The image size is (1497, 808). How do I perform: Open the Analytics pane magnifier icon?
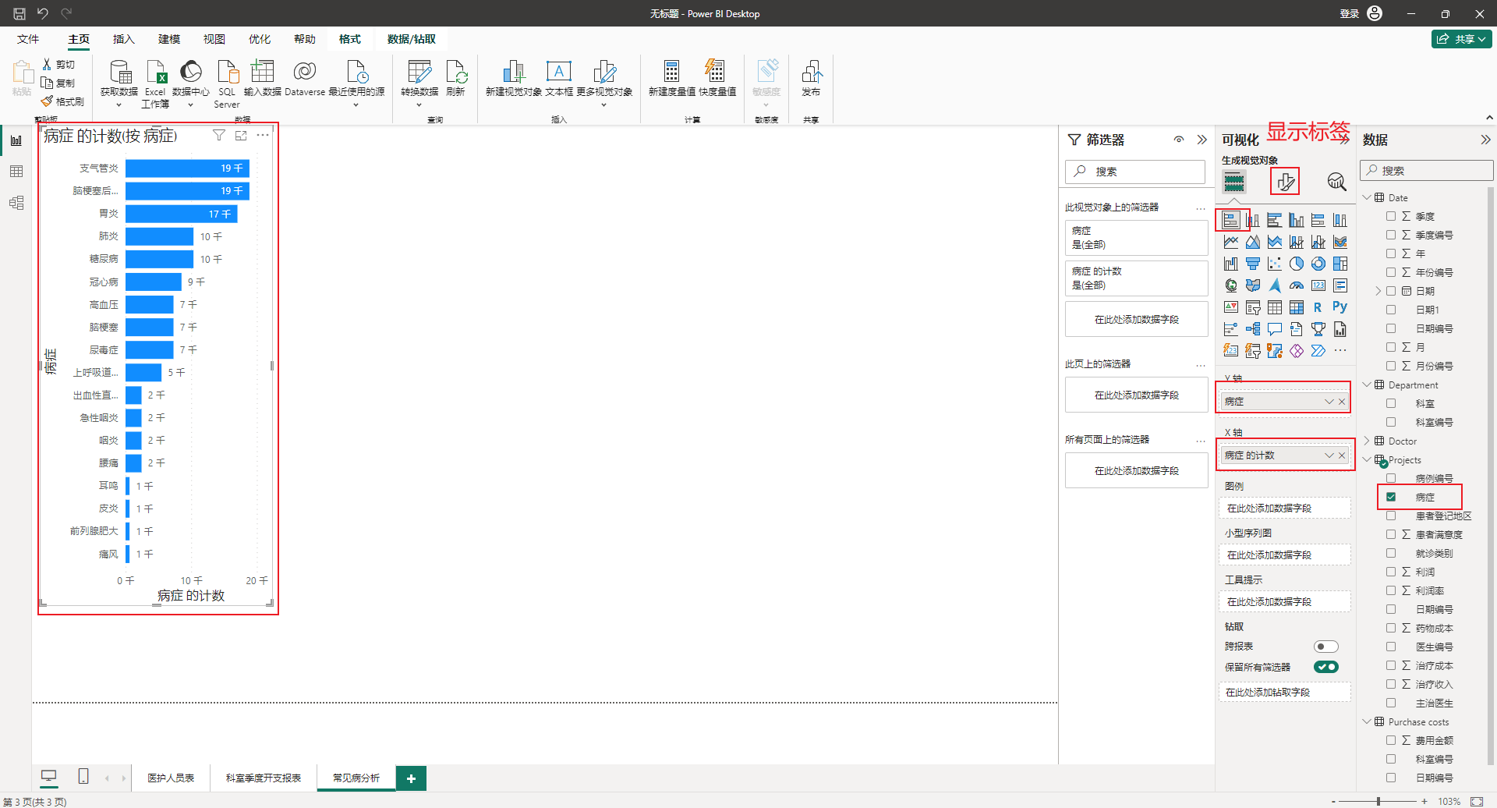pyautogui.click(x=1336, y=182)
